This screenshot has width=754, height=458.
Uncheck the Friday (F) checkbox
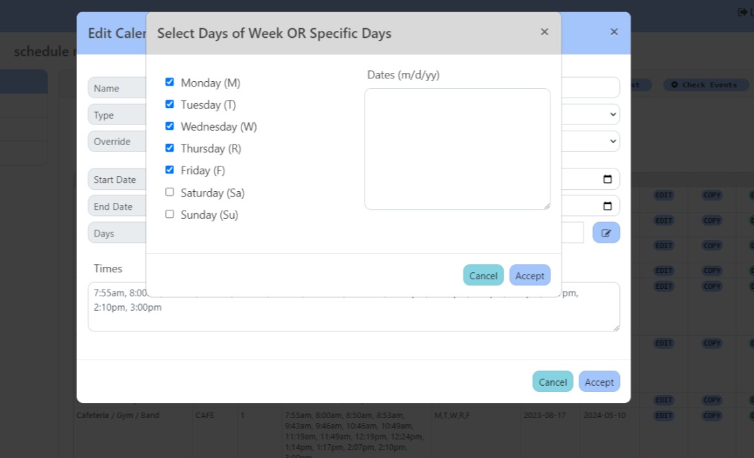170,171
